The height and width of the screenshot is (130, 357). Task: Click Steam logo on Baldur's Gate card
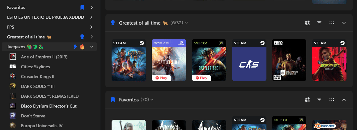(x=142, y=43)
